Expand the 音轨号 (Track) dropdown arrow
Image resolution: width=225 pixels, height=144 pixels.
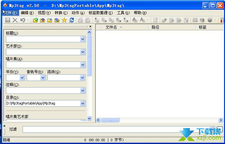[x=43, y=78]
